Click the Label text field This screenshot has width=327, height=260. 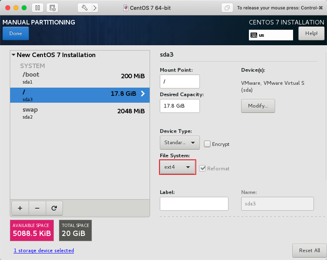[x=194, y=204]
